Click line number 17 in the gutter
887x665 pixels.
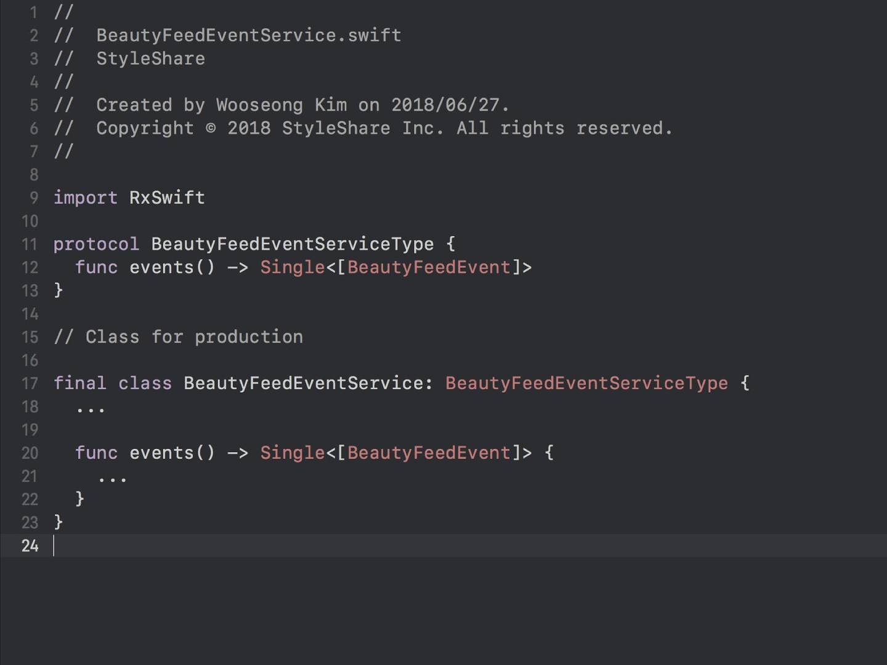coord(30,384)
